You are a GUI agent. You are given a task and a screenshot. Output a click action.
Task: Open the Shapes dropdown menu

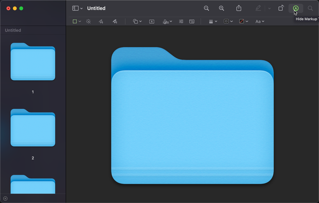pos(137,22)
